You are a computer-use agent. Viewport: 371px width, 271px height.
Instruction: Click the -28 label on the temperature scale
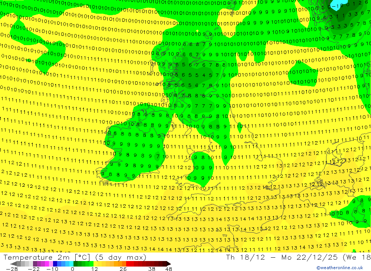click(x=12, y=269)
